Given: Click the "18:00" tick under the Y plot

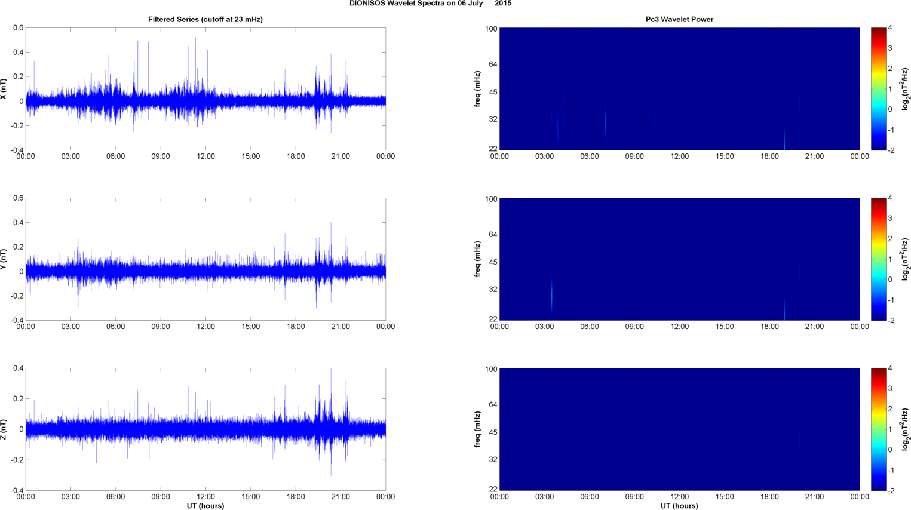Looking at the screenshot, I should (296, 327).
